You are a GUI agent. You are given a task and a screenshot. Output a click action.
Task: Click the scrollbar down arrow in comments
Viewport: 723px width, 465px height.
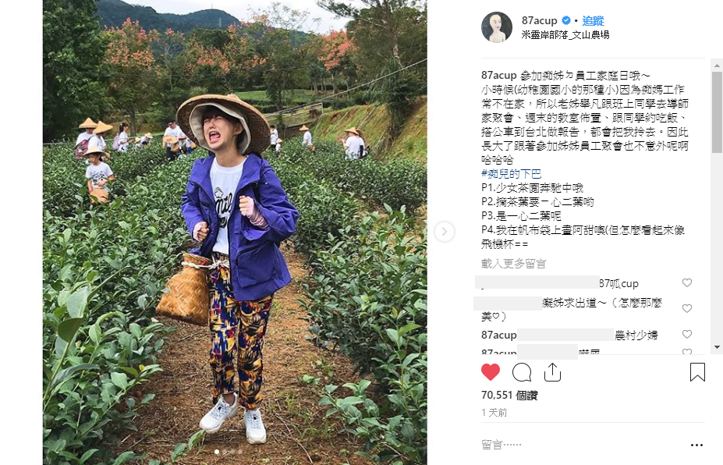coord(717,347)
